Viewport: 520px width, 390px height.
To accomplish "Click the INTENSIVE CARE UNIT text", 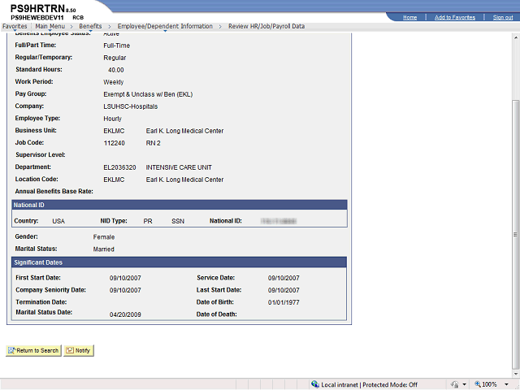I will click(x=179, y=167).
